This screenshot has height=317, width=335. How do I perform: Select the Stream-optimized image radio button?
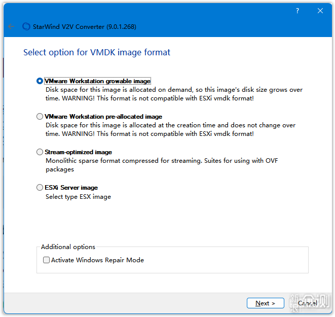[40, 152]
